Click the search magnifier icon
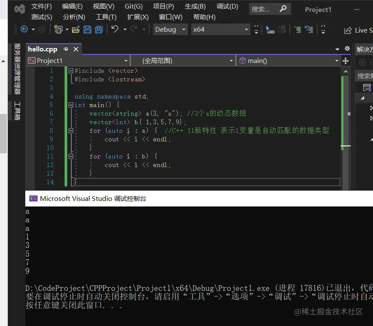This screenshot has width=373, height=326. point(283,9)
